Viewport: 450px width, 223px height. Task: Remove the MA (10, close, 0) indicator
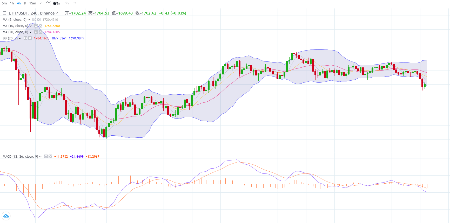pyautogui.click(x=41, y=26)
